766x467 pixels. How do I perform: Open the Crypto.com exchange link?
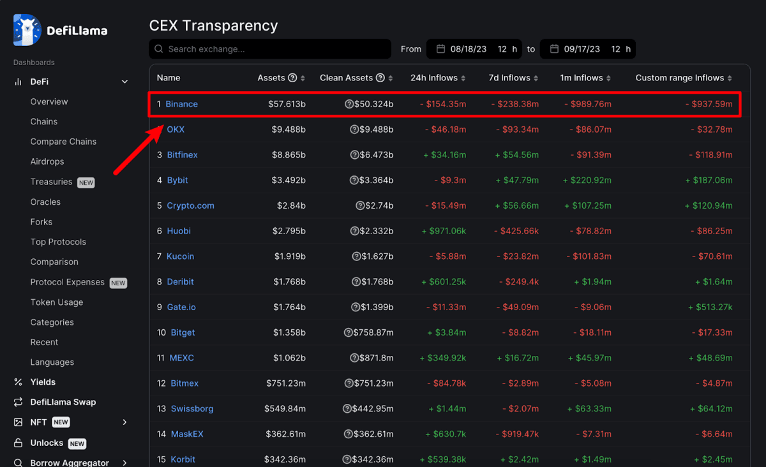[190, 205]
